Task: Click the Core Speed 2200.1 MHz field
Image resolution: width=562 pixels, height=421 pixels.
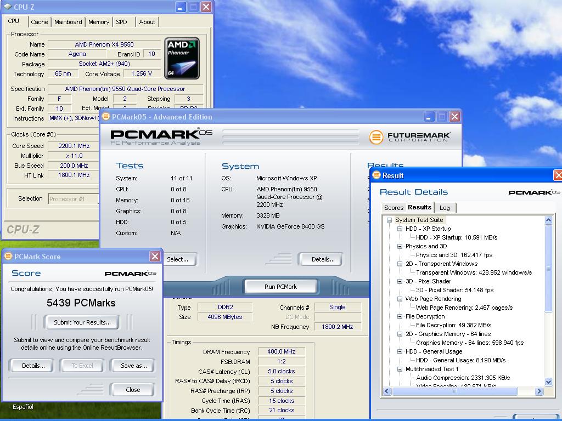Action: [74, 146]
